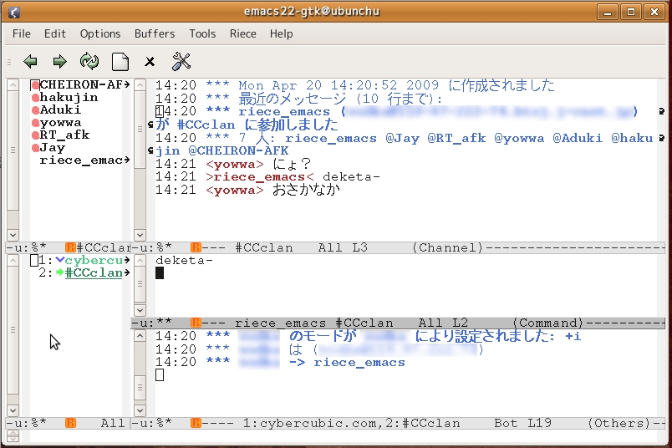Click the black X toolbar icon

[x=150, y=62]
